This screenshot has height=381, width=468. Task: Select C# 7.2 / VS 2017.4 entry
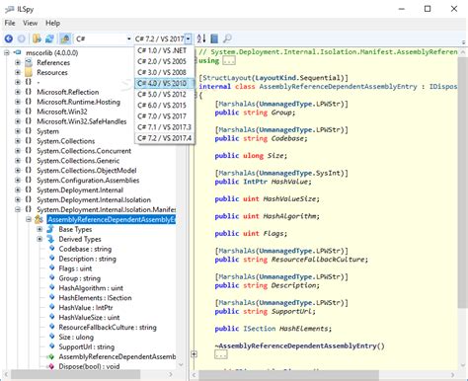[x=164, y=138]
